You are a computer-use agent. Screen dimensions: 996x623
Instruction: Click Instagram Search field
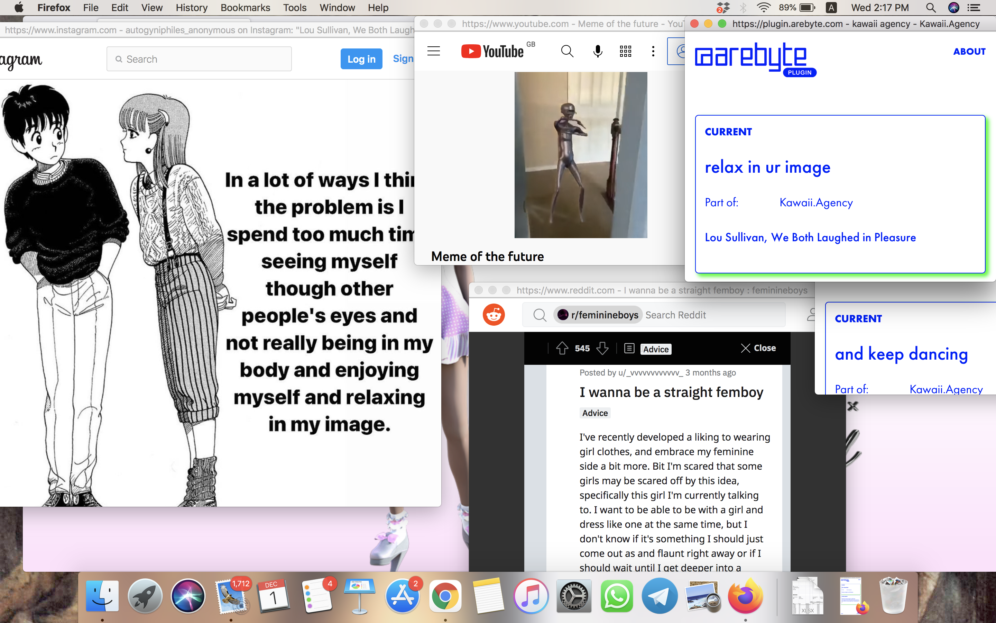tap(199, 59)
